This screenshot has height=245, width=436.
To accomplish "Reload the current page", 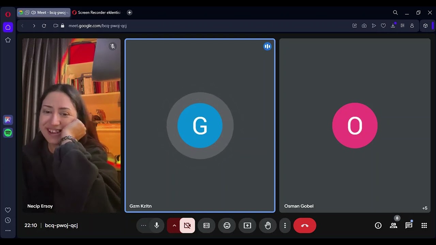I will coord(44,26).
